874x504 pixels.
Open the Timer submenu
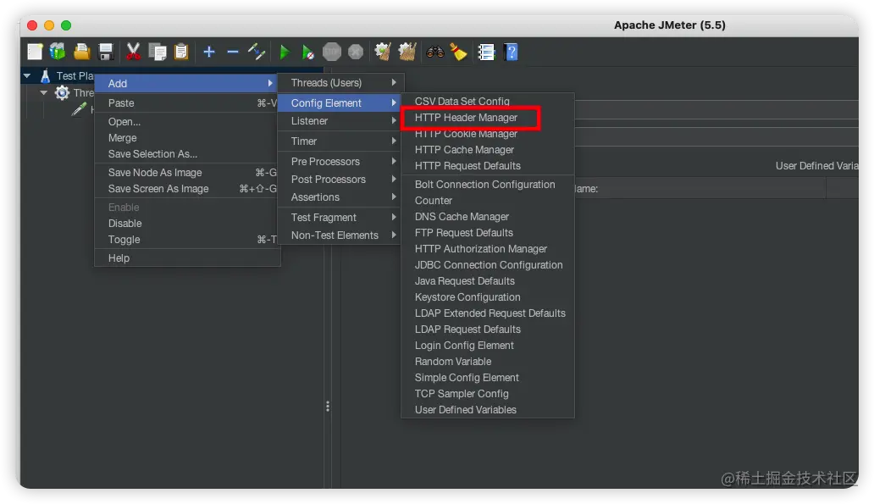point(340,141)
